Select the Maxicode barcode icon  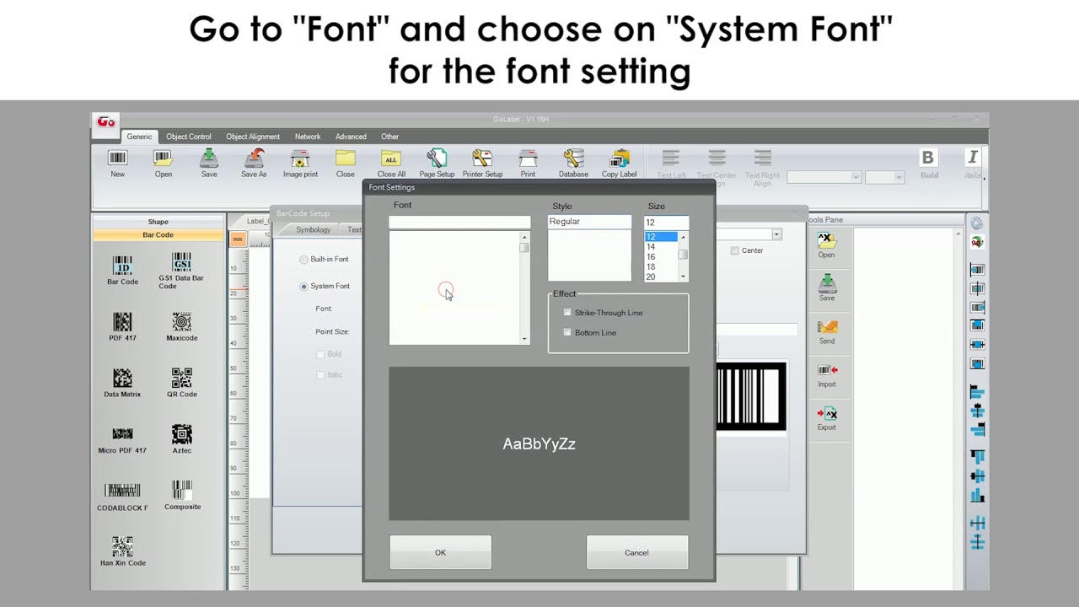[181, 321]
